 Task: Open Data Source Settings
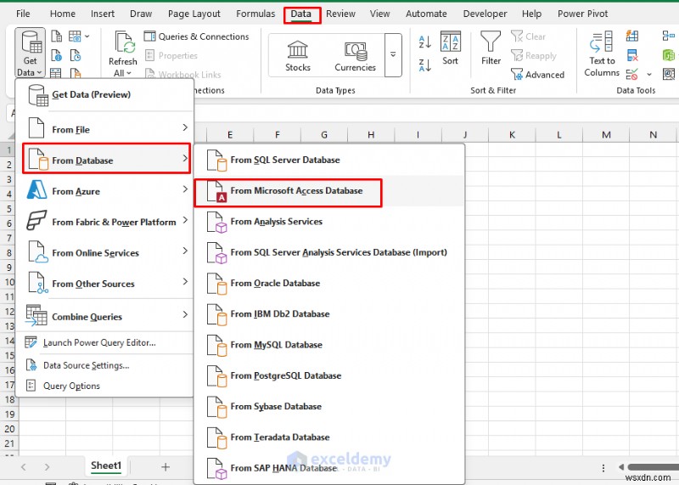104,365
